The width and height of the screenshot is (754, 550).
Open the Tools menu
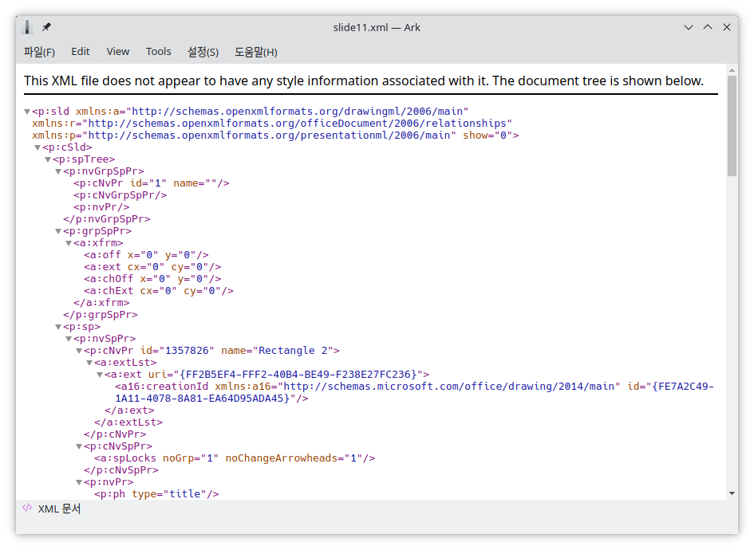(x=158, y=52)
